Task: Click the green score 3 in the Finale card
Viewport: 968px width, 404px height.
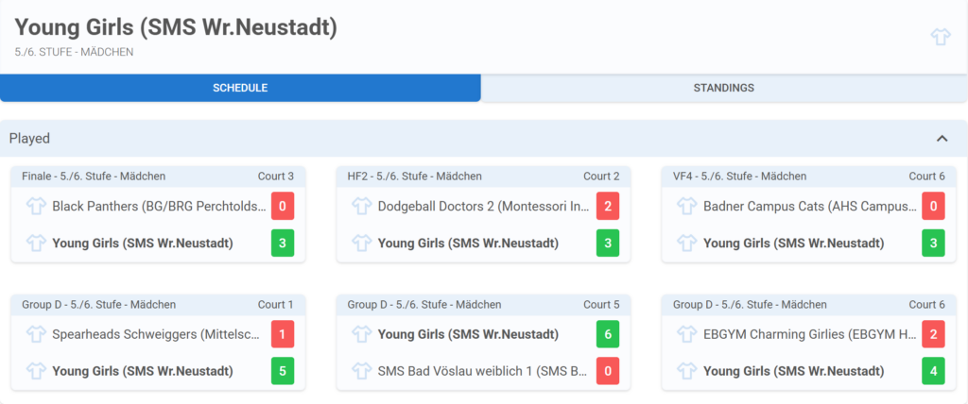Action: [283, 243]
